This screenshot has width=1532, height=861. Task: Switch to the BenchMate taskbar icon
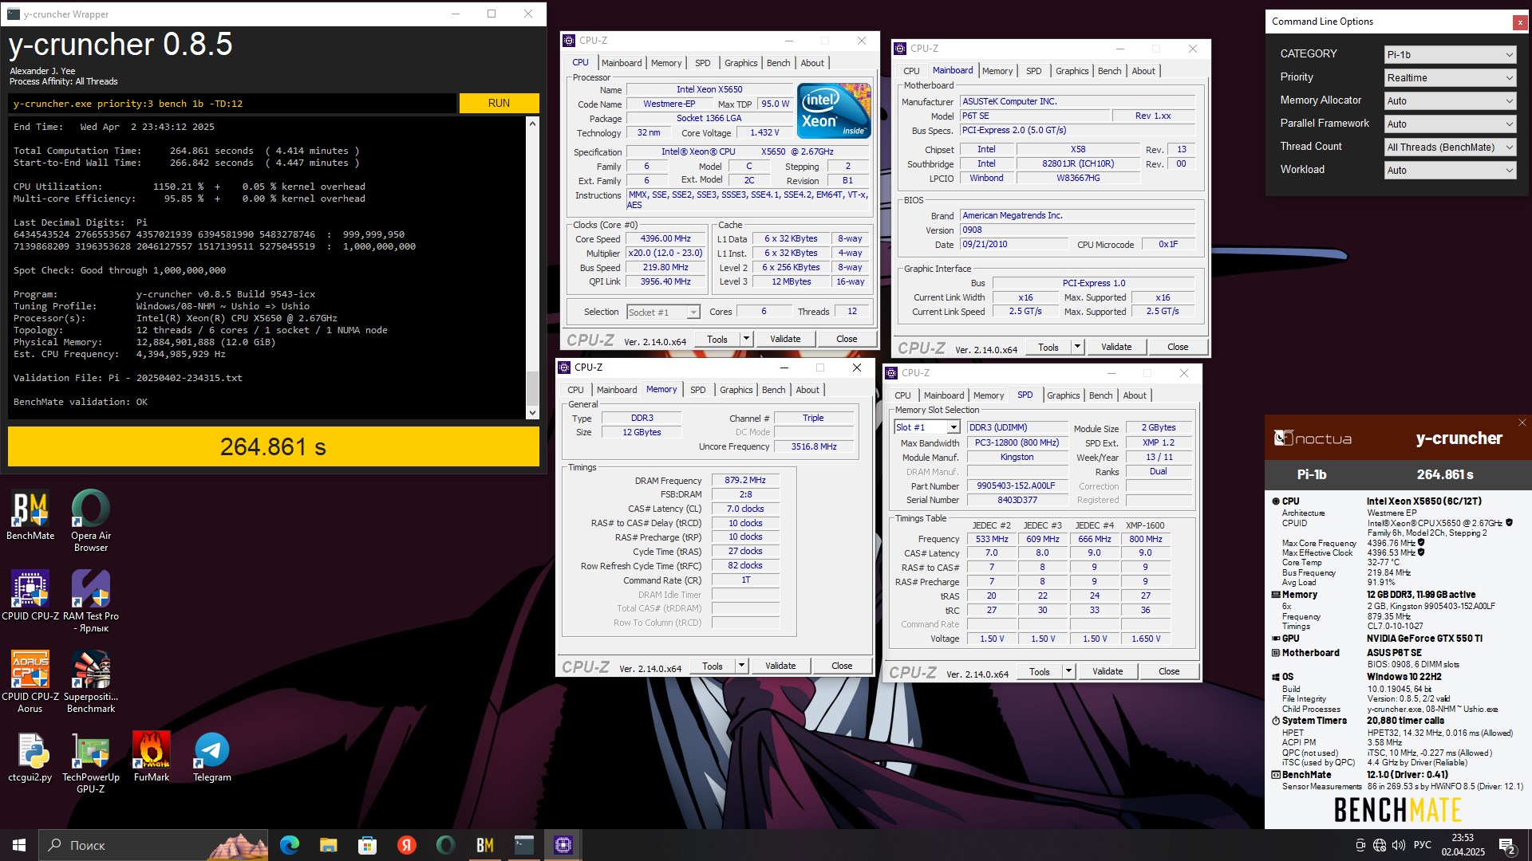484,845
